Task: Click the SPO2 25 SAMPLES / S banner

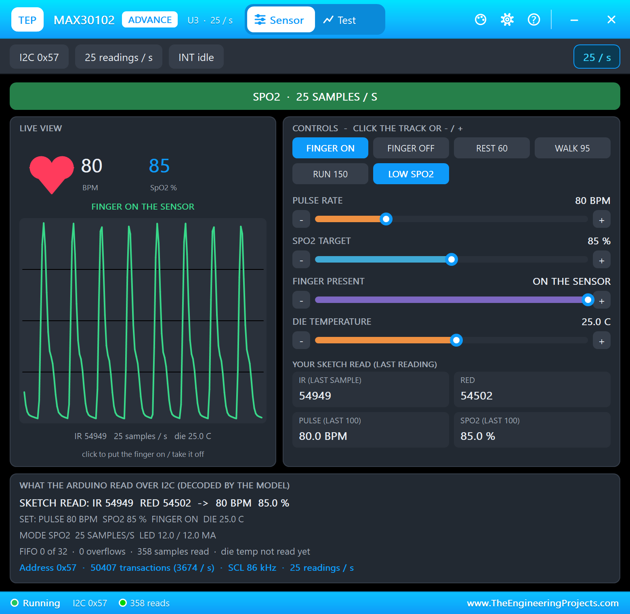Action: coord(315,96)
